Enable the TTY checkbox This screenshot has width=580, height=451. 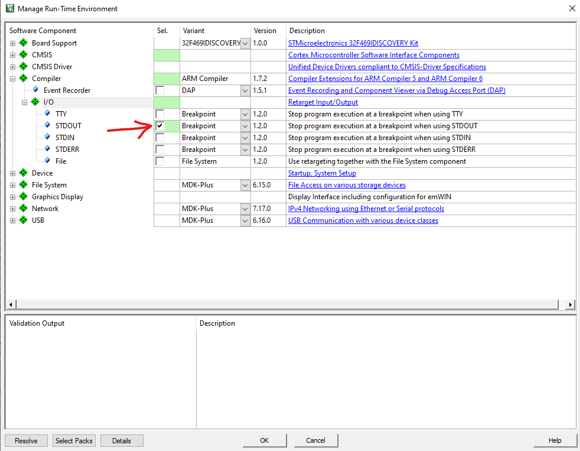point(160,114)
